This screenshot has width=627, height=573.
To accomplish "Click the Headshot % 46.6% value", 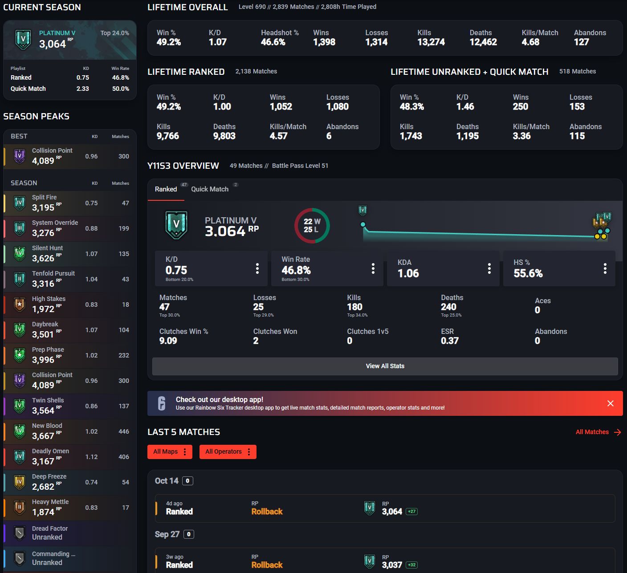I will pos(273,42).
